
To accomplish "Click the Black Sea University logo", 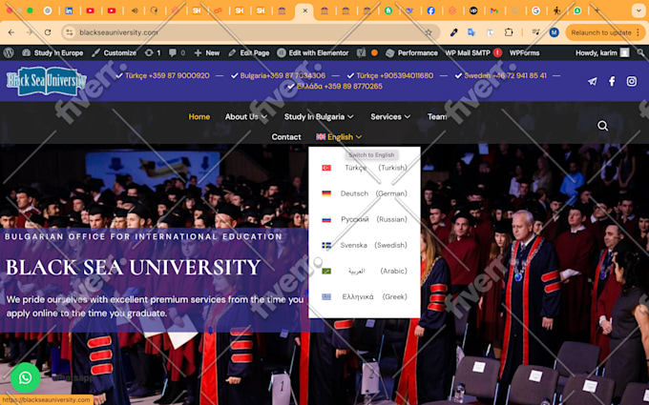I will pos(46,81).
